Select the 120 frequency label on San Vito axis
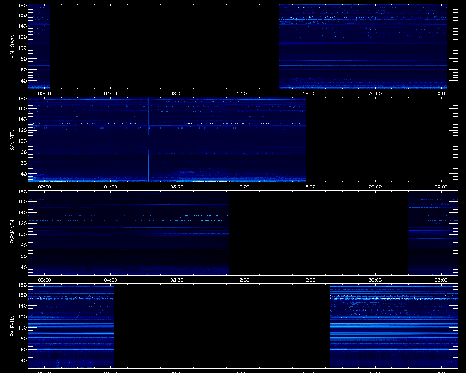The width and height of the screenshot is (466, 373). point(22,130)
